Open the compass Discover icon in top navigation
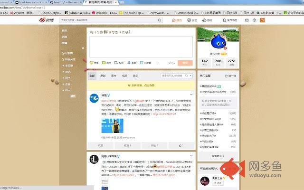This screenshot has height=190, width=304. coord(189,20)
